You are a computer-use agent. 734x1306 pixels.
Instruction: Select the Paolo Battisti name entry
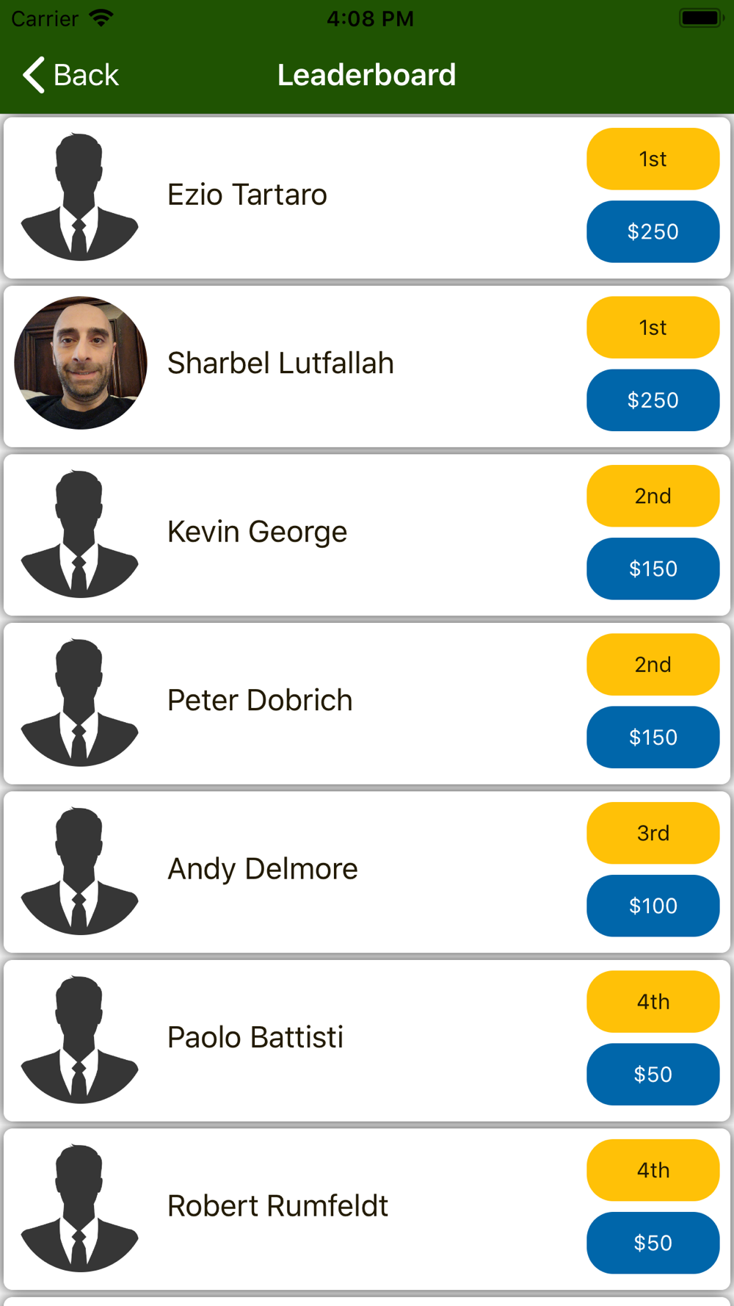point(255,1038)
